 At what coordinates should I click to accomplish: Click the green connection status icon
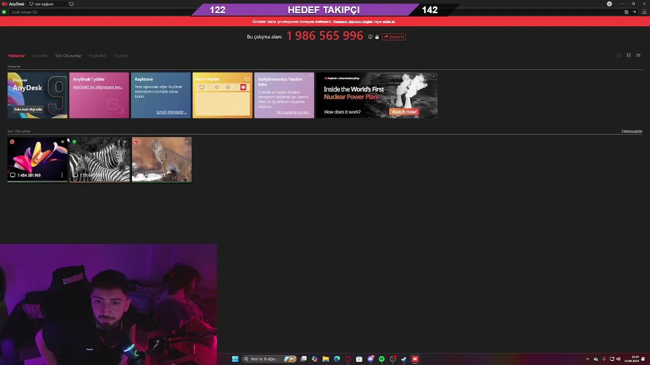pos(4,12)
